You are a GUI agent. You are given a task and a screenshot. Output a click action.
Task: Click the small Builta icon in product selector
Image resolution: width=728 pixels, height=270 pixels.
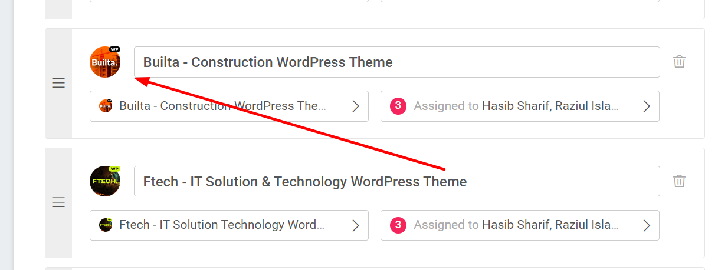click(106, 106)
